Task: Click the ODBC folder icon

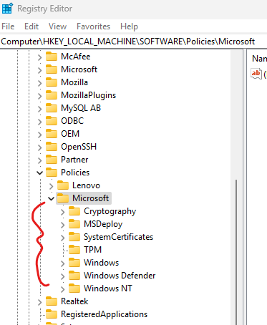Action: tap(52, 121)
